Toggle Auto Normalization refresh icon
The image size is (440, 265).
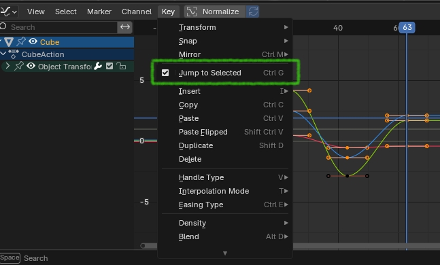[x=253, y=12]
